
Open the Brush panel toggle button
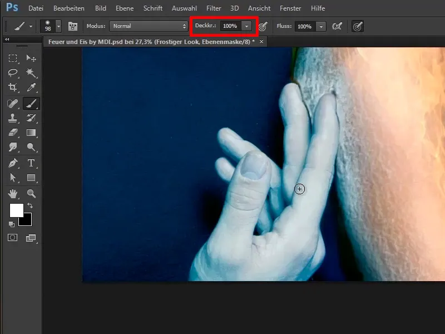pyautogui.click(x=73, y=26)
